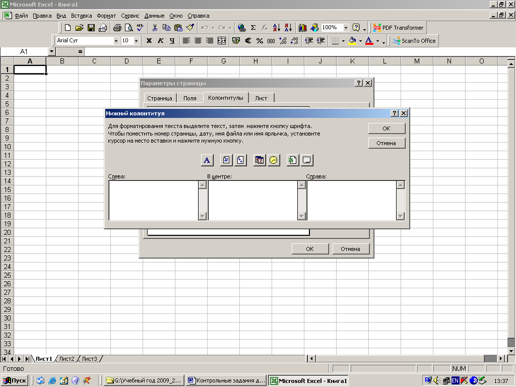Open the Name Box dropdown for A1

pos(51,51)
